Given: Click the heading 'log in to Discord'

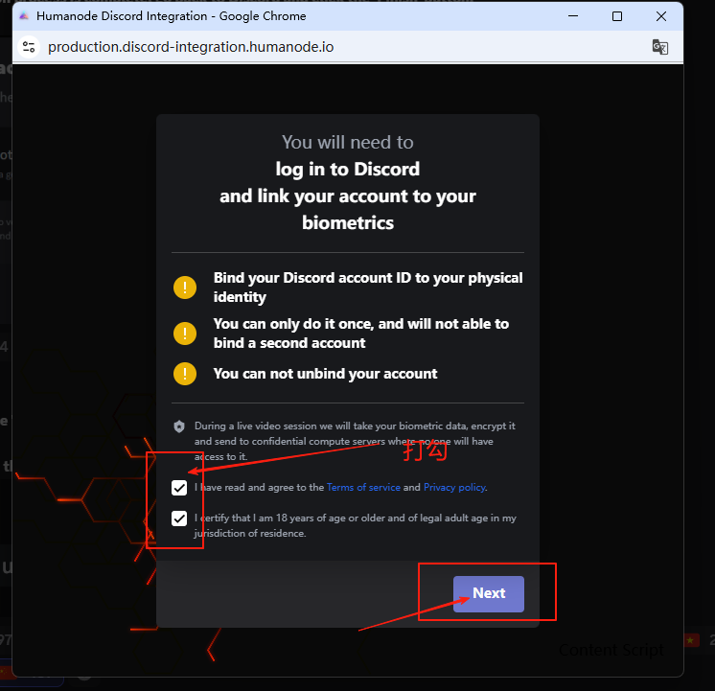Looking at the screenshot, I should point(348,170).
